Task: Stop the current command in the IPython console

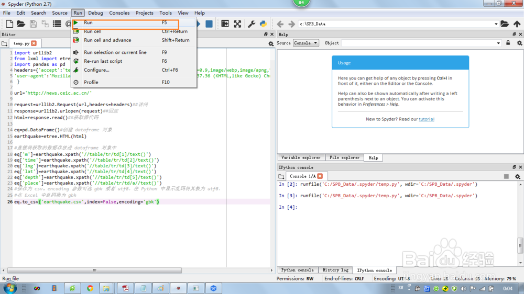Action: point(506,176)
